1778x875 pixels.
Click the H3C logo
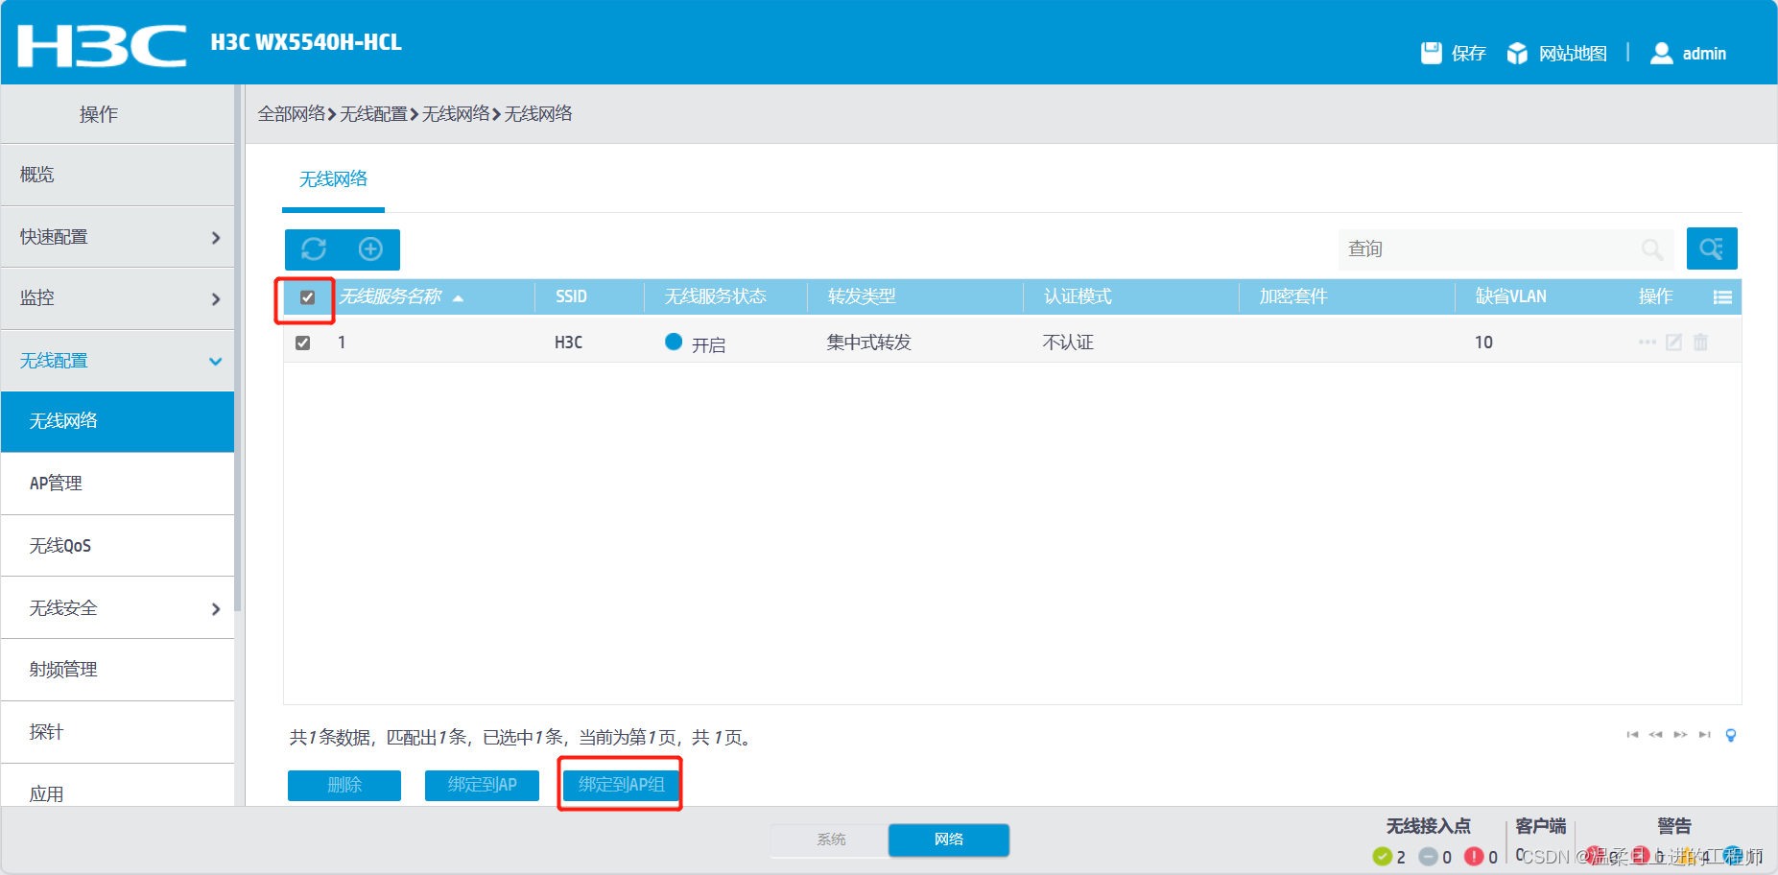(x=102, y=45)
